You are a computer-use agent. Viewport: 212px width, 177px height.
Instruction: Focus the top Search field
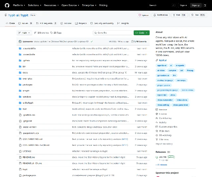(162, 5)
